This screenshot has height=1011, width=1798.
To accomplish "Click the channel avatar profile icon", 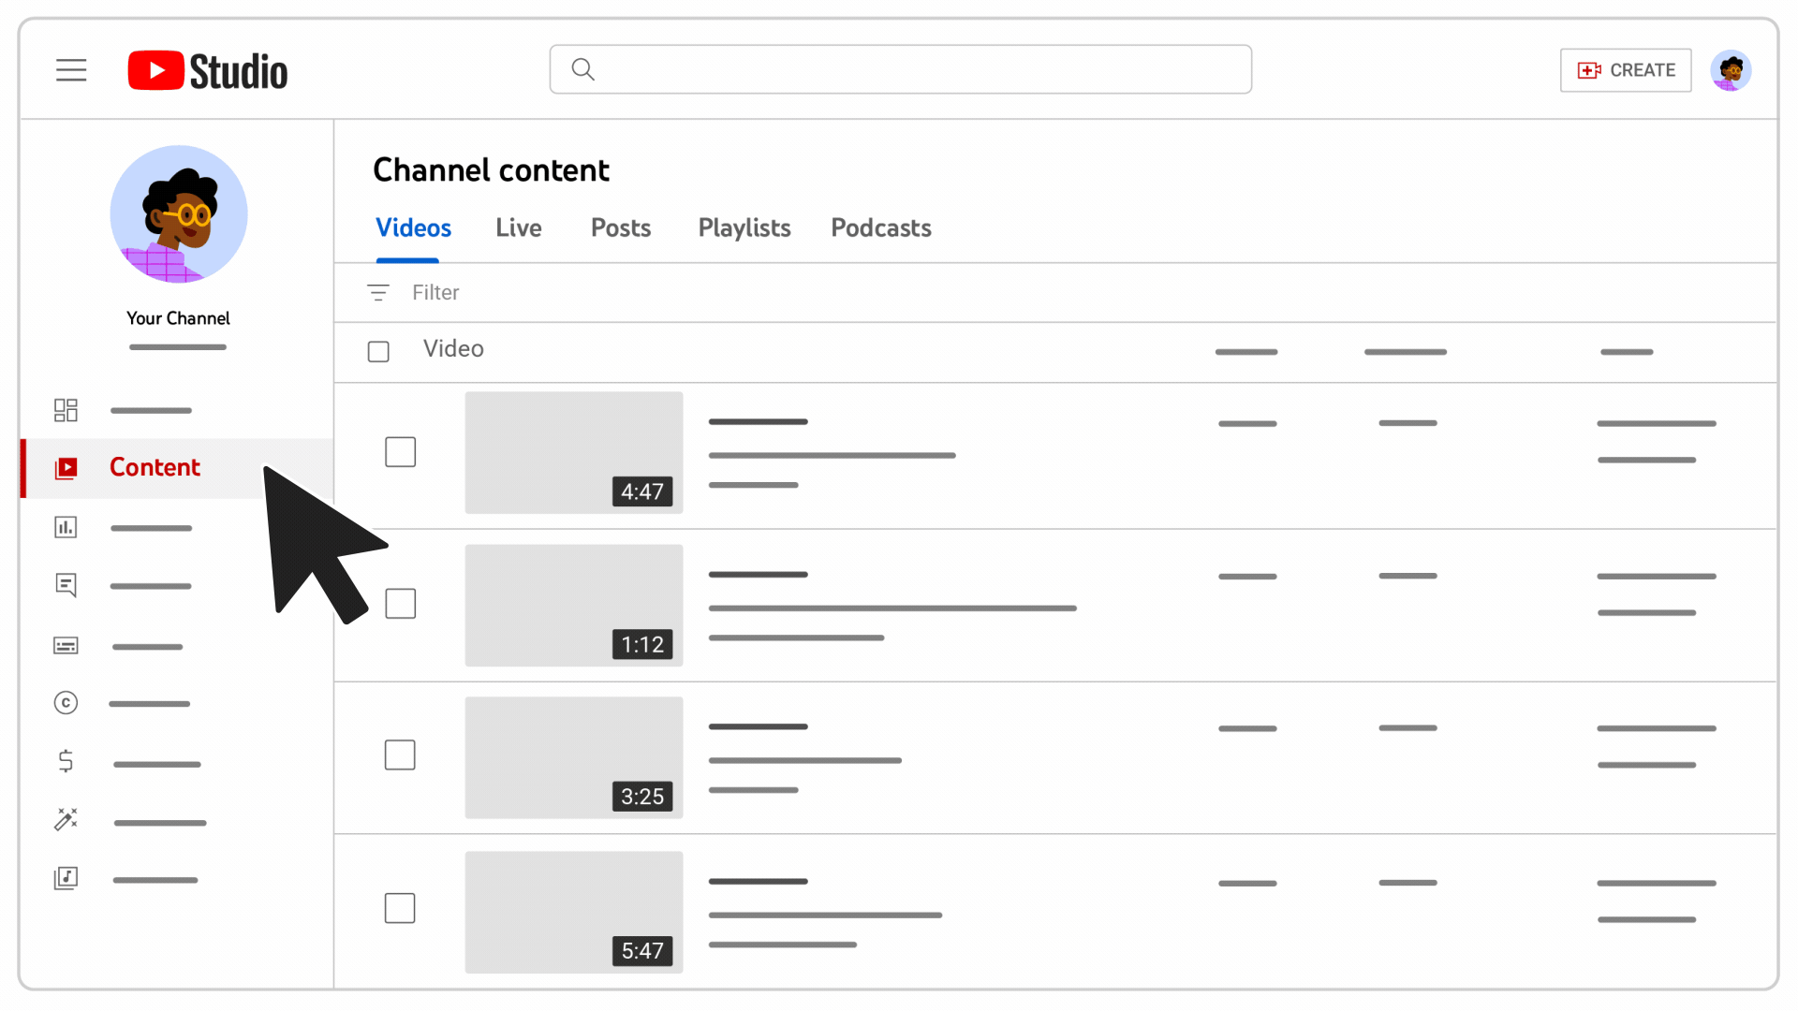I will pos(1732,69).
